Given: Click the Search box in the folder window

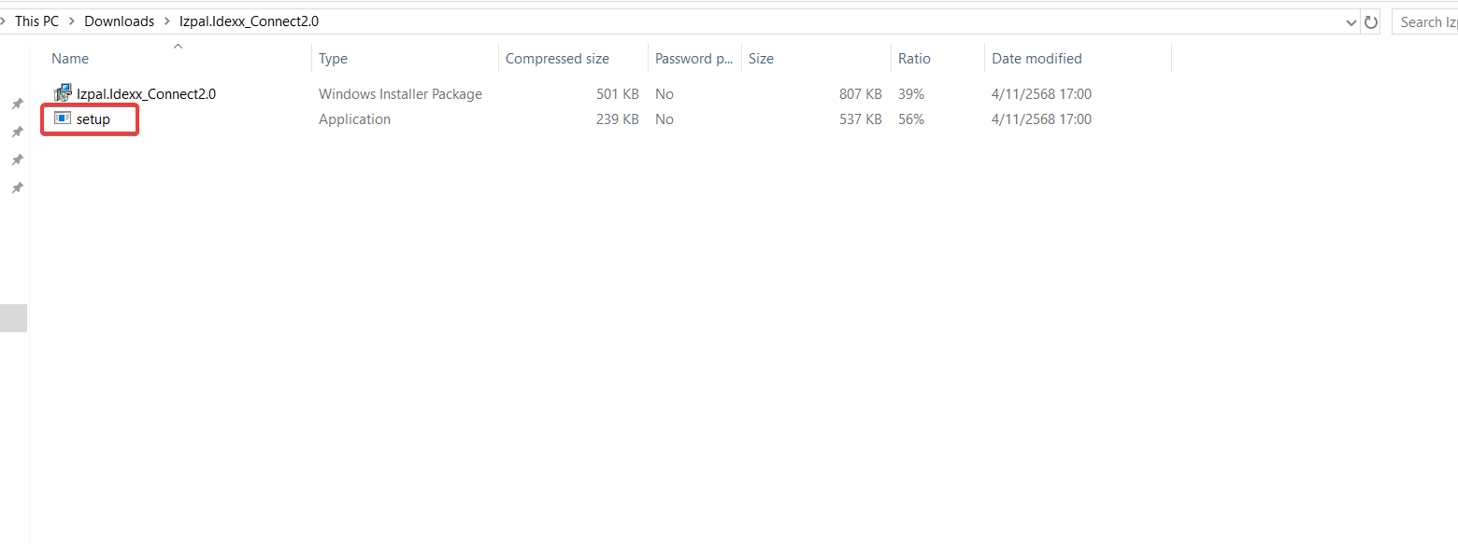Looking at the screenshot, I should [1425, 21].
